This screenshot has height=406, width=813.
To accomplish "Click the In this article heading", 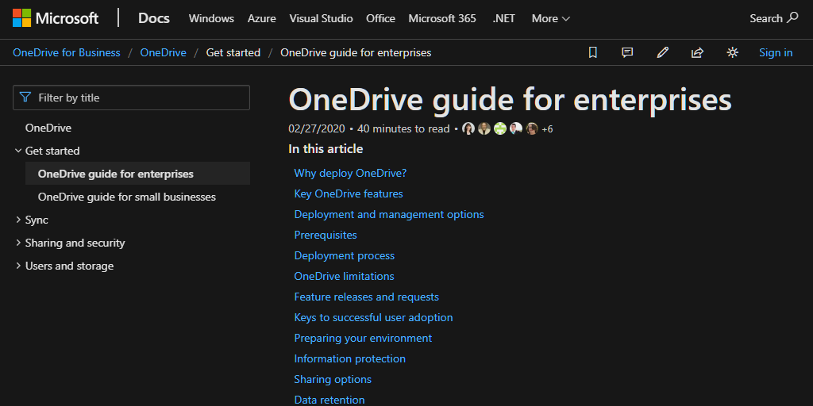I will coord(326,149).
